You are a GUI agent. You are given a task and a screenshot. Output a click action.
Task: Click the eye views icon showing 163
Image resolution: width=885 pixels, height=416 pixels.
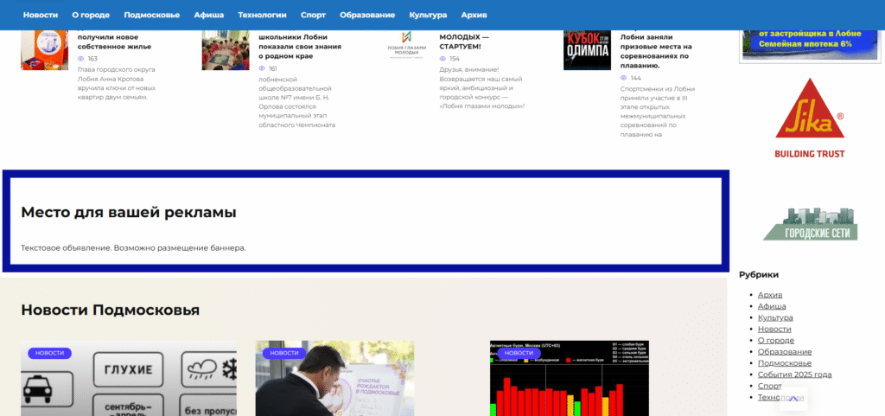click(x=81, y=59)
